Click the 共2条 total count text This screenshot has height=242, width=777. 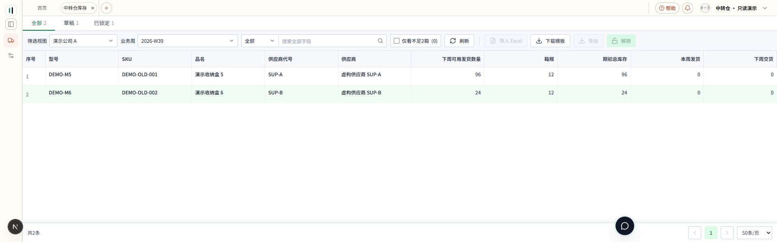pos(34,233)
